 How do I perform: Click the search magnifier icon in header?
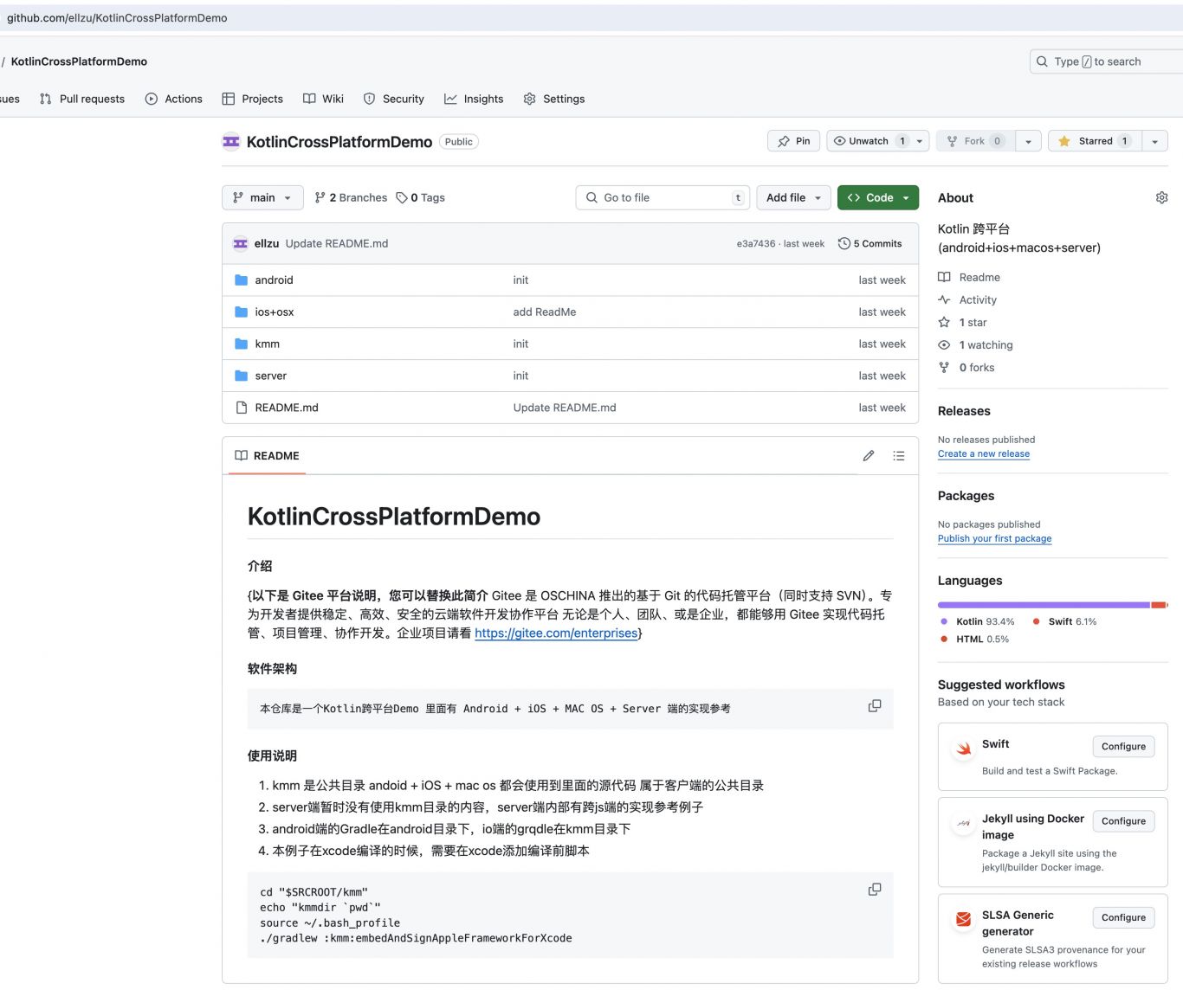[1042, 61]
